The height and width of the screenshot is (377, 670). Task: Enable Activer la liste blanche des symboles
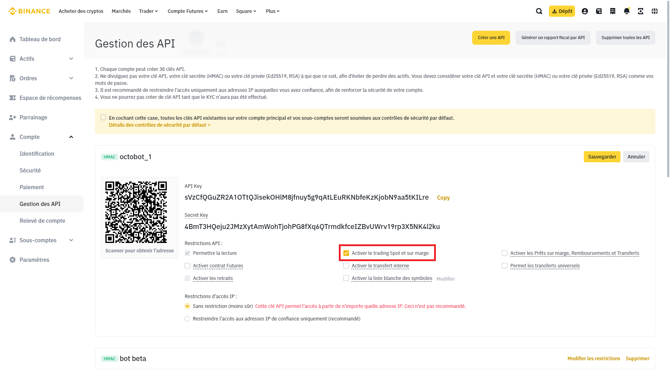pos(346,278)
